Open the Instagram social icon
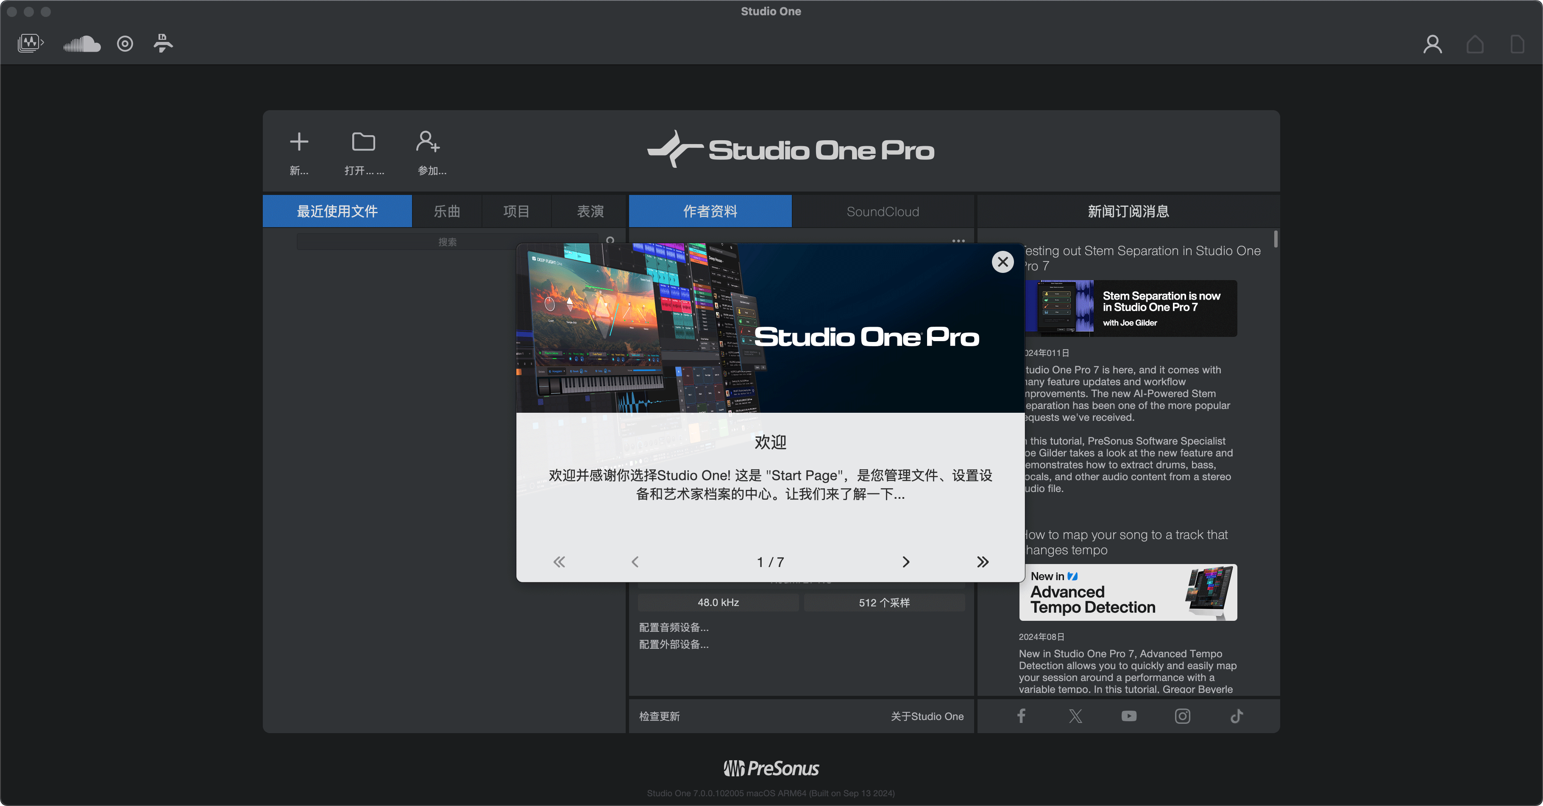Screen dimensions: 1543x806 coord(1182,716)
